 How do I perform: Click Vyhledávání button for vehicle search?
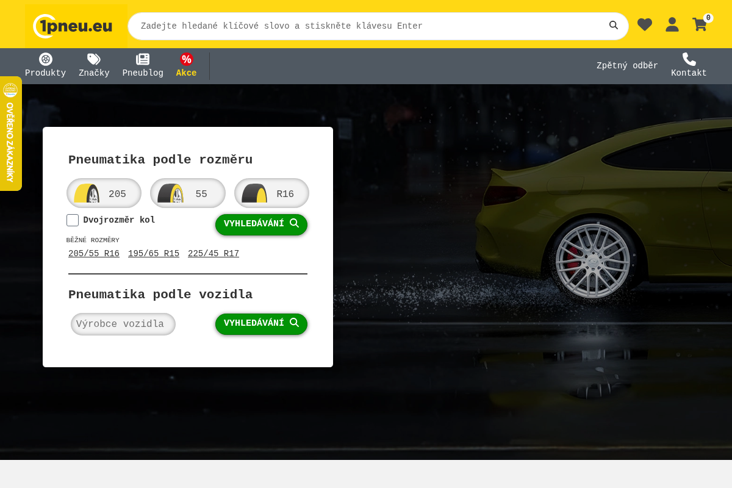coord(261,324)
